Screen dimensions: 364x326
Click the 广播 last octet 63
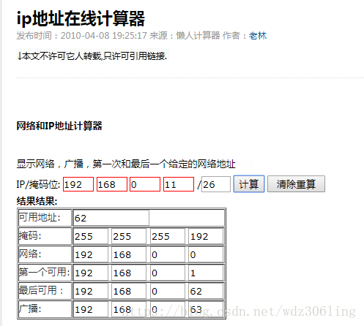[x=206, y=309]
